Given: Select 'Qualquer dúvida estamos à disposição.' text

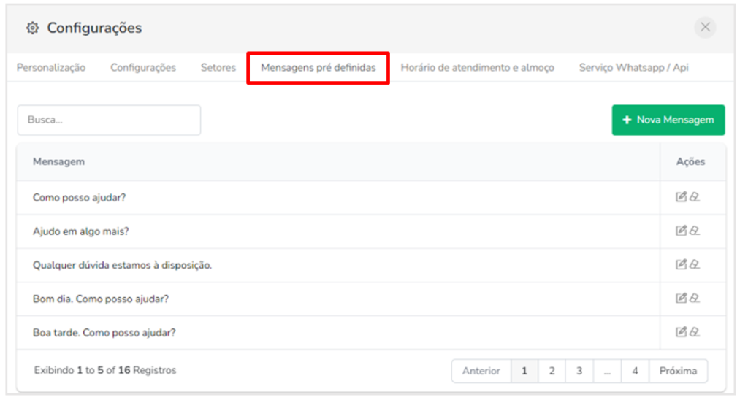Looking at the screenshot, I should tap(122, 265).
